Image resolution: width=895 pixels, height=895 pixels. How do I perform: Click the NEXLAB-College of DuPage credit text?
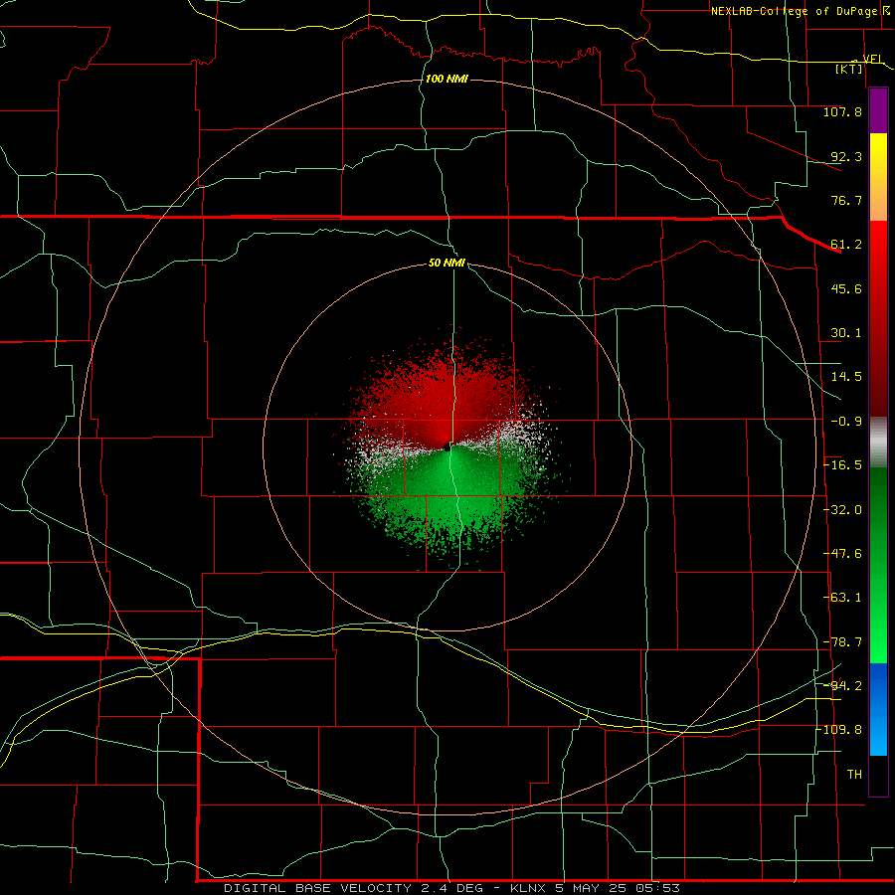click(x=795, y=11)
